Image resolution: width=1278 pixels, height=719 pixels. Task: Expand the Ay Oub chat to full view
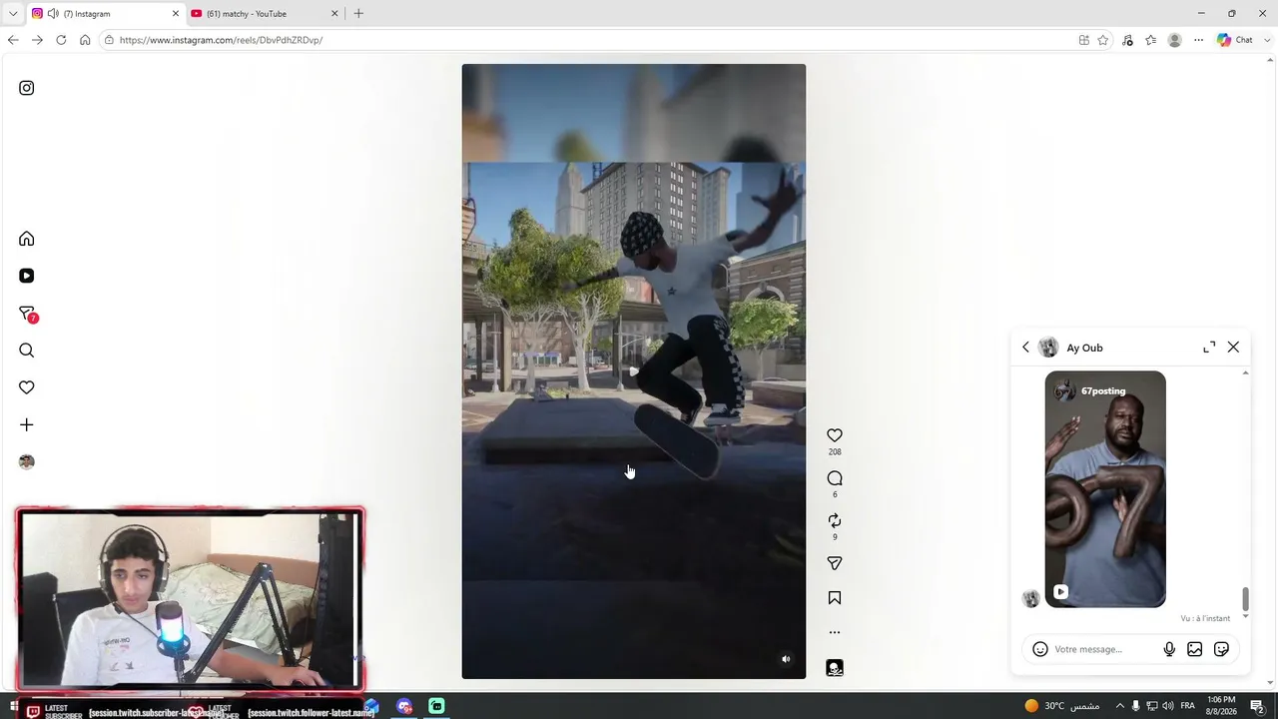[x=1209, y=348]
